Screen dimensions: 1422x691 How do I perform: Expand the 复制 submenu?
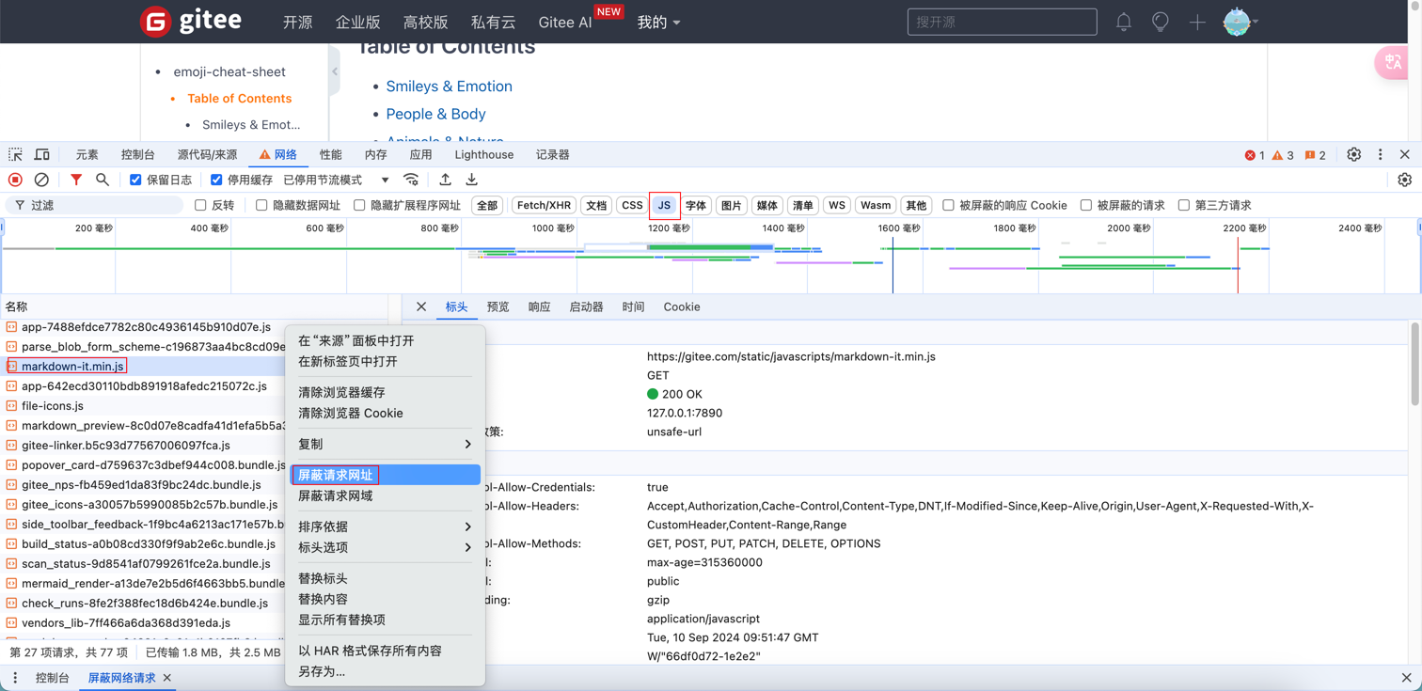click(x=385, y=444)
